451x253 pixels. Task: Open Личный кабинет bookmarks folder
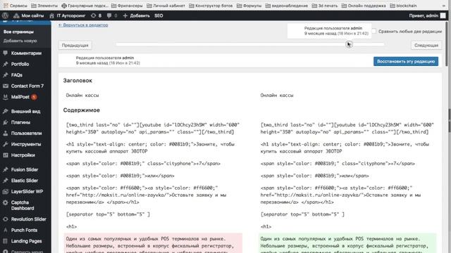tap(166, 6)
